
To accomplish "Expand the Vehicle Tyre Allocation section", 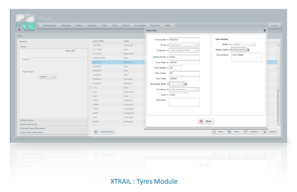I will (53, 128).
